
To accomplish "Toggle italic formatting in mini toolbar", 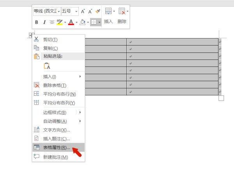I will click(44, 22).
